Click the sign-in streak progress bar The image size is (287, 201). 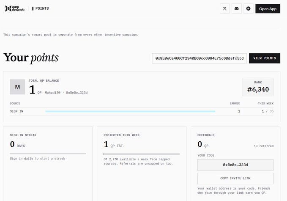tap(48, 154)
